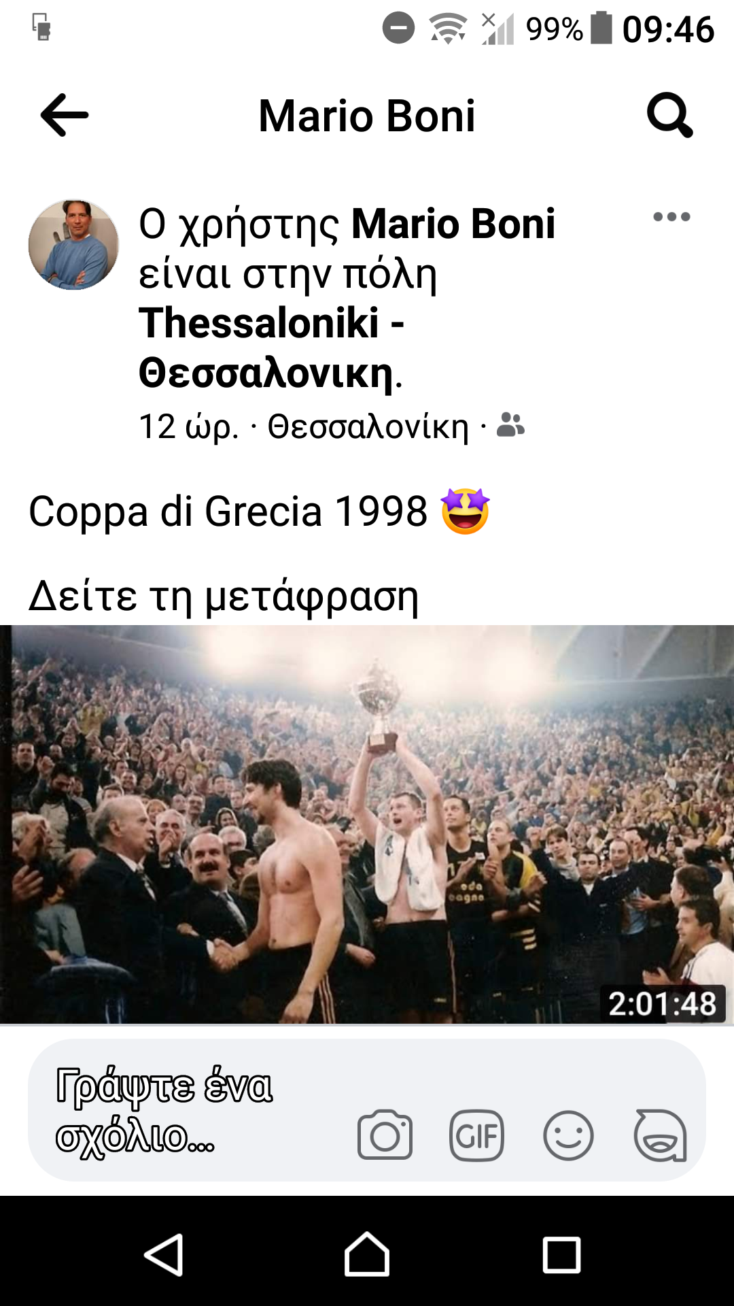Tap the Mario Boni page title
The image size is (734, 1306).
click(367, 116)
